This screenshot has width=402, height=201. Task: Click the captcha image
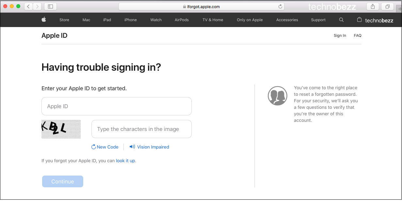click(61, 129)
